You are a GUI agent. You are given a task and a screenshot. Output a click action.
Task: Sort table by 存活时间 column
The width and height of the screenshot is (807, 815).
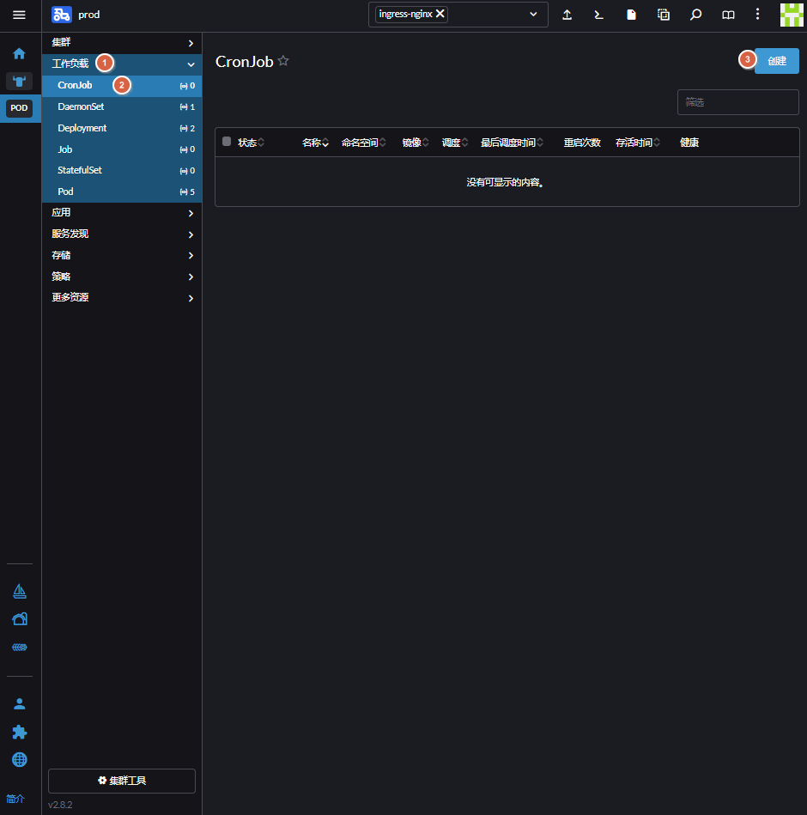point(638,143)
